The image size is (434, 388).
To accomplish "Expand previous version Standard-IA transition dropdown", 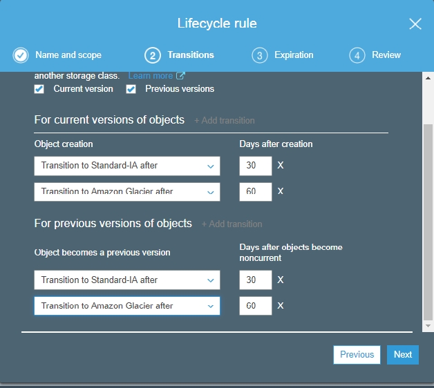I will tap(127, 280).
